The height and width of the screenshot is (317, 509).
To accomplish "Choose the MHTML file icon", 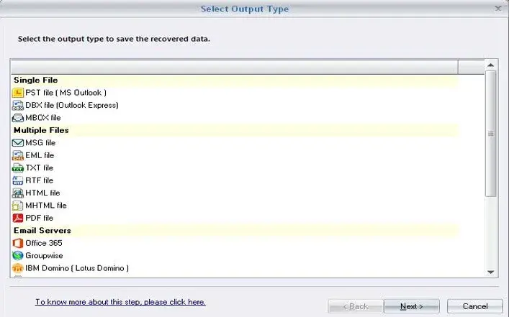I will pyautogui.click(x=17, y=206).
